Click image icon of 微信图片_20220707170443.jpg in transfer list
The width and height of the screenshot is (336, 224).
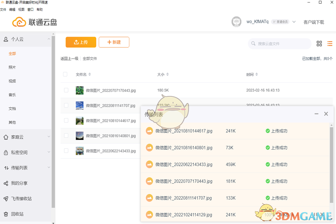click(x=150, y=181)
